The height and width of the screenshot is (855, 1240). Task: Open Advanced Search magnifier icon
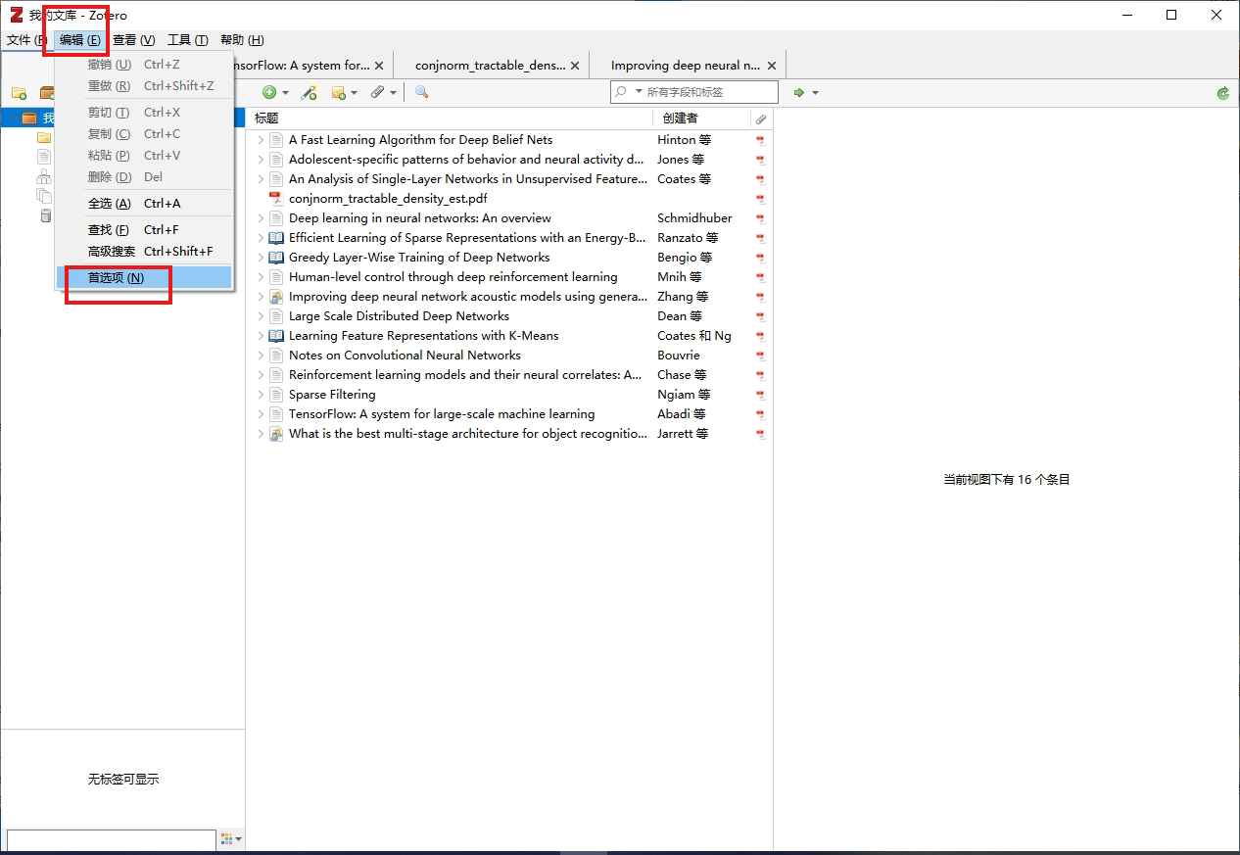point(421,92)
